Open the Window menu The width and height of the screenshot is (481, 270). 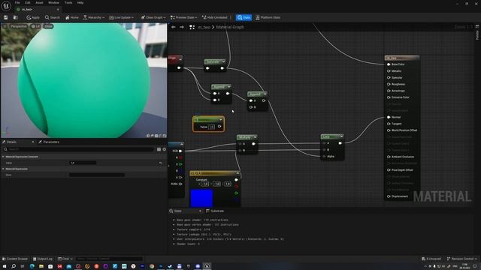tap(53, 3)
